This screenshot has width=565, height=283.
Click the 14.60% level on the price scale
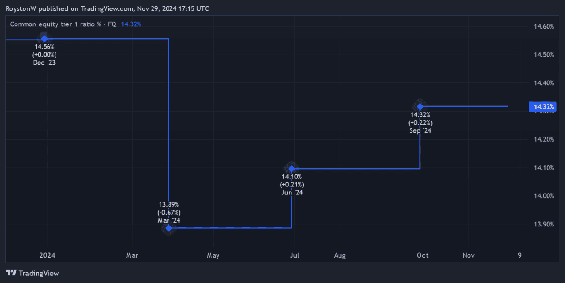[544, 27]
